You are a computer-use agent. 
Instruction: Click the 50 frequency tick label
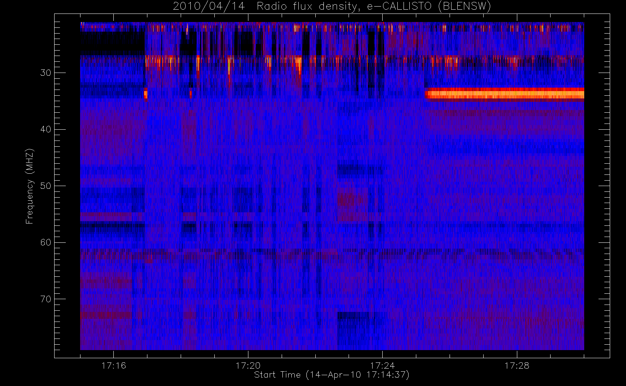46,186
